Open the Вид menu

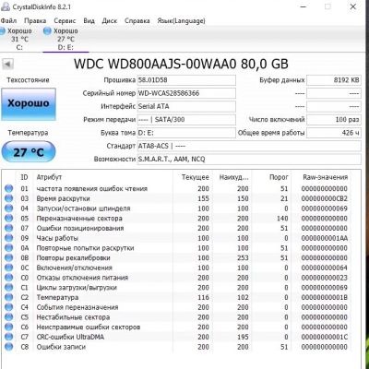pyautogui.click(x=89, y=21)
